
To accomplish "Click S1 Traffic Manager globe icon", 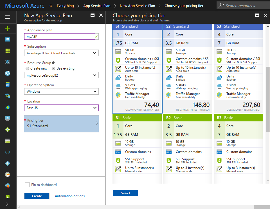I will [x=118, y=95].
